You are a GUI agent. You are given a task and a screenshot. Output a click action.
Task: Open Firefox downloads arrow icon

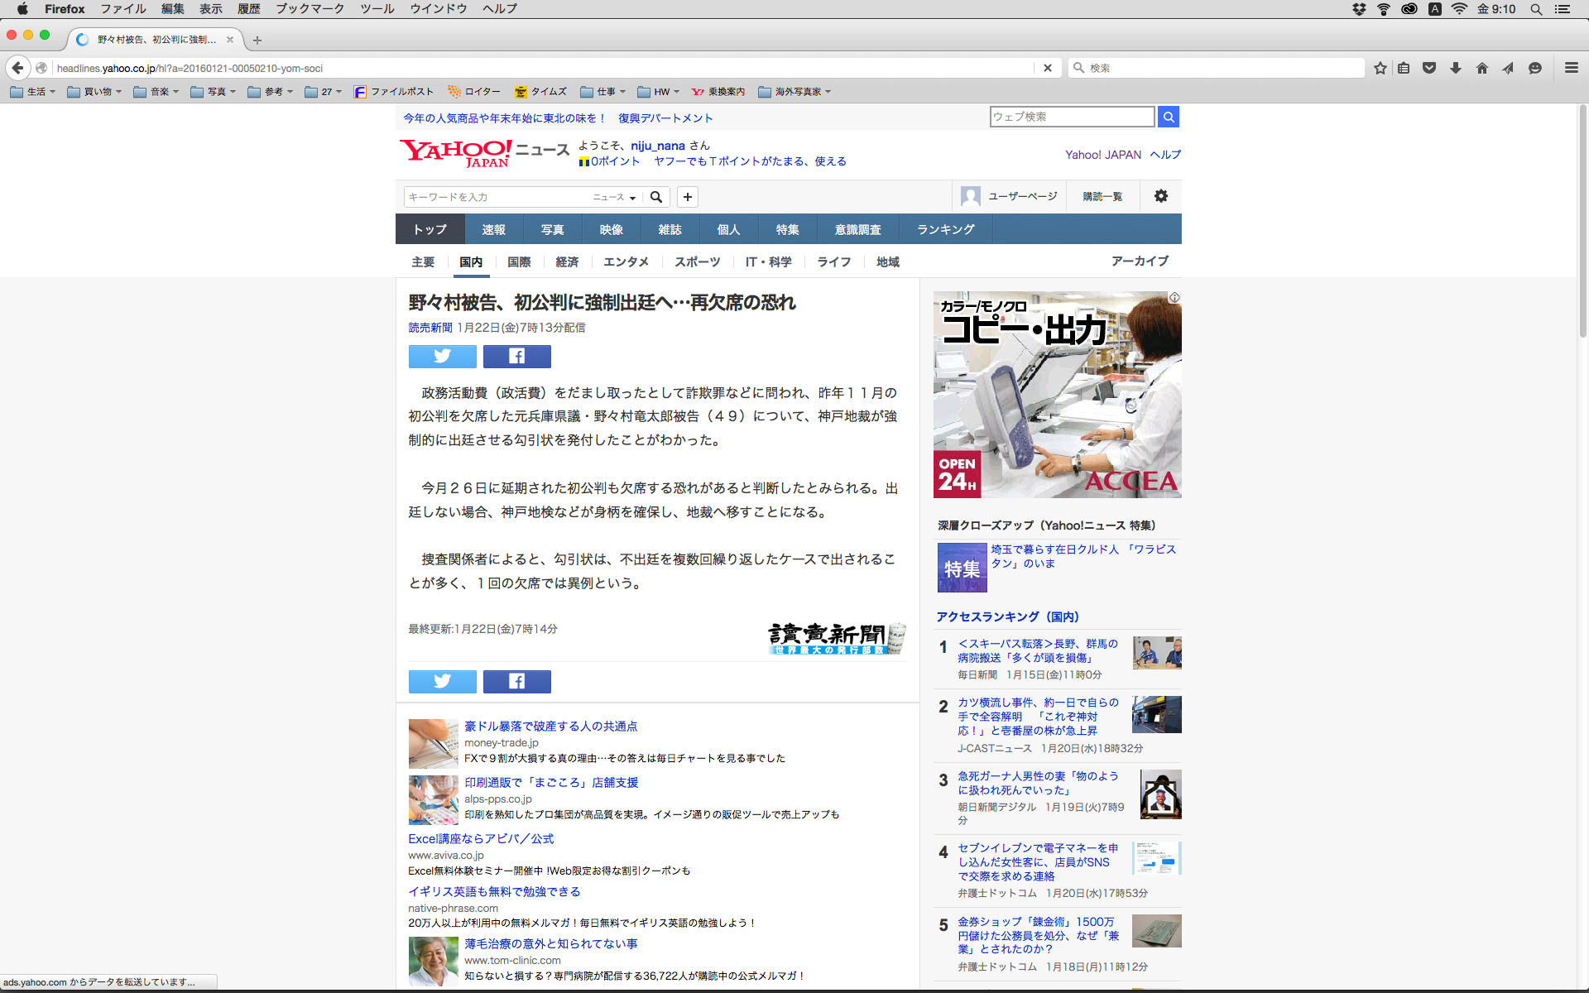[1456, 68]
